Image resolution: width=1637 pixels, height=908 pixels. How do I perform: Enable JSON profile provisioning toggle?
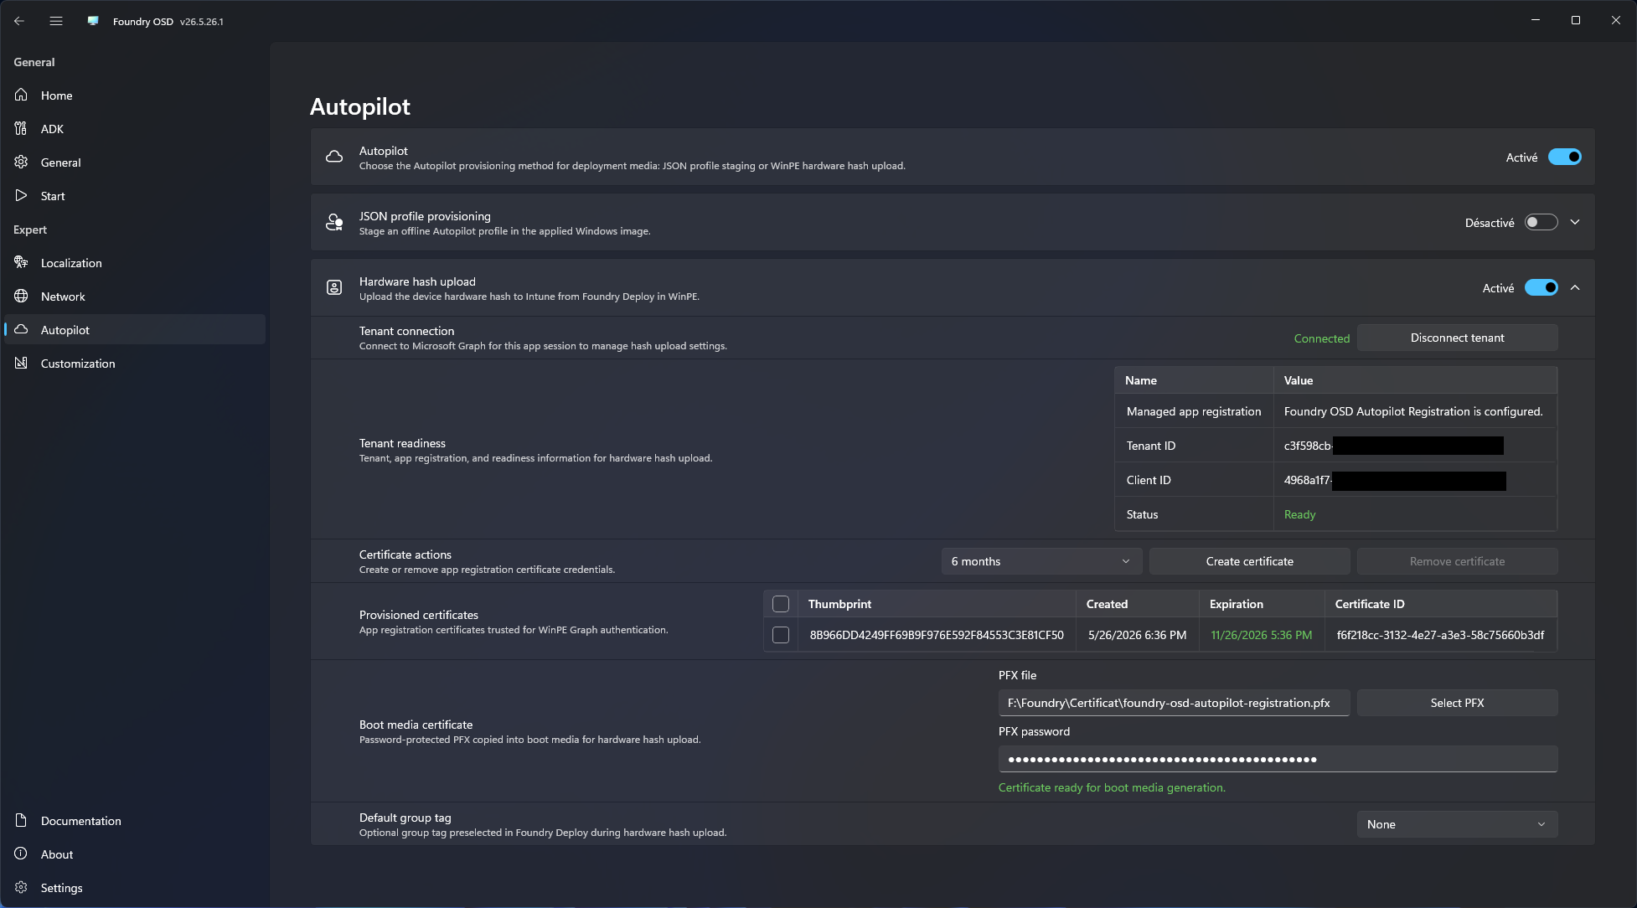[x=1541, y=223]
